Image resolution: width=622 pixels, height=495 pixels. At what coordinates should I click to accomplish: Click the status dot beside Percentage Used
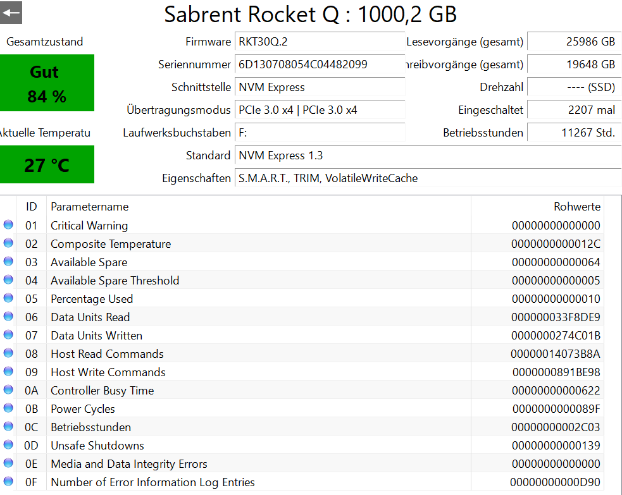pos(8,298)
